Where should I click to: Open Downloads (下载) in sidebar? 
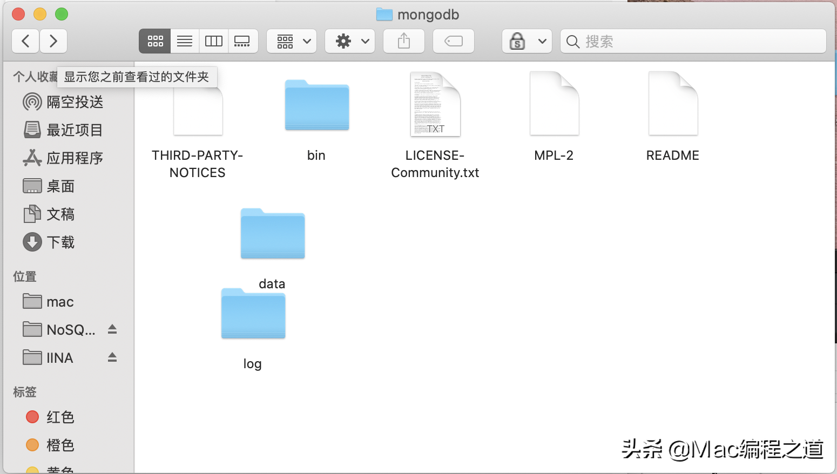tap(68, 242)
